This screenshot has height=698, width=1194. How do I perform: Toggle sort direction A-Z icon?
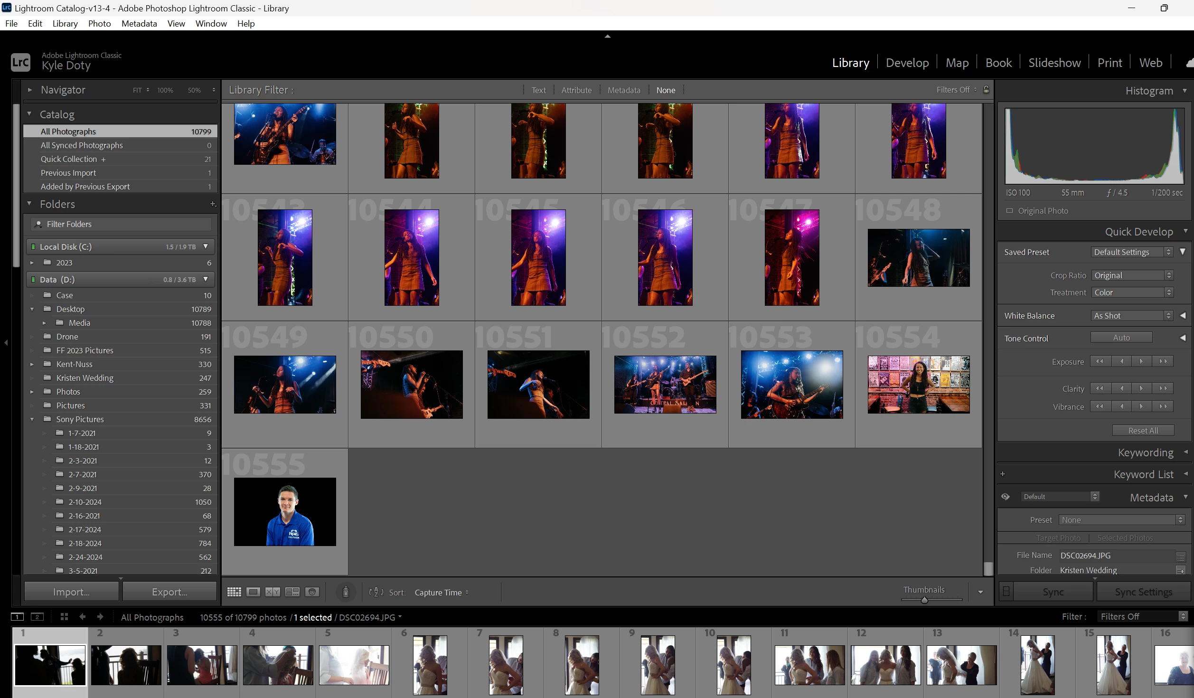[376, 592]
